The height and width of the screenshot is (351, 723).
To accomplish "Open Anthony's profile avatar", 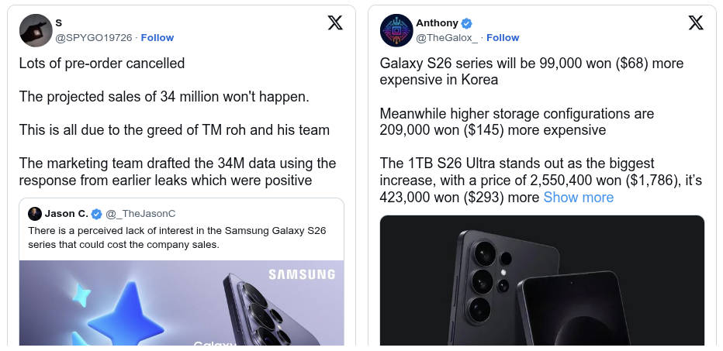I will 396,30.
